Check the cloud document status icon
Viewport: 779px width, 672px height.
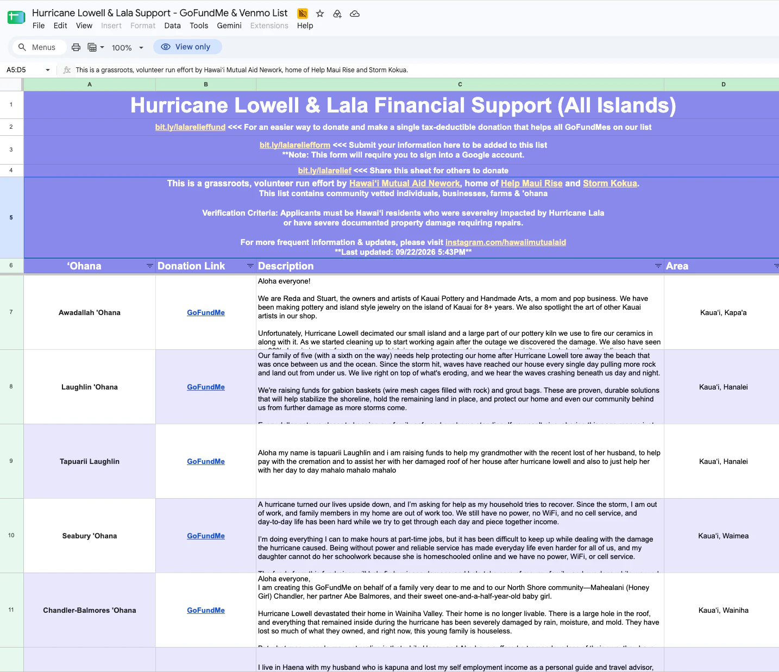355,14
